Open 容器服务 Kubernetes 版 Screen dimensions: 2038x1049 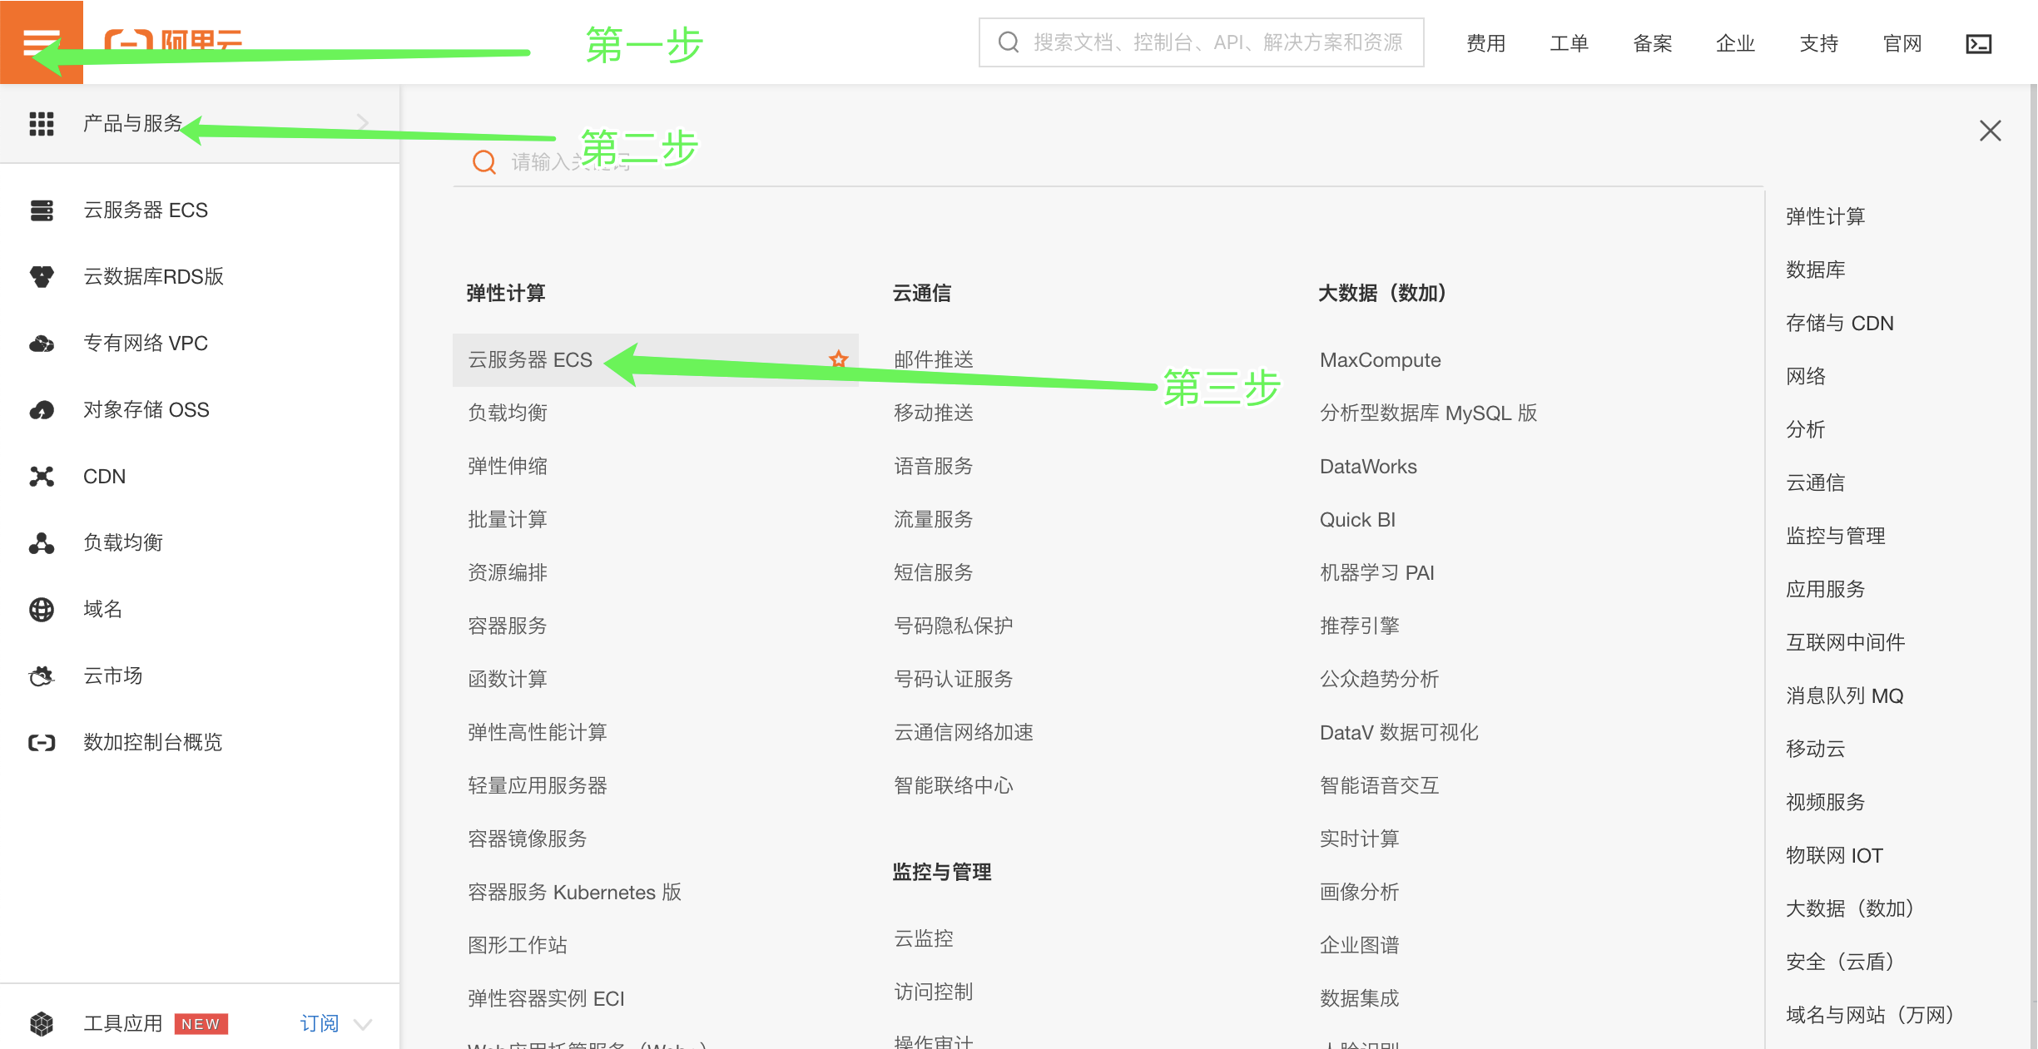[574, 893]
